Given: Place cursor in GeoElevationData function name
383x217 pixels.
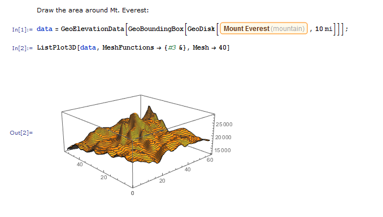Looking at the screenshot, I should coord(92,29).
